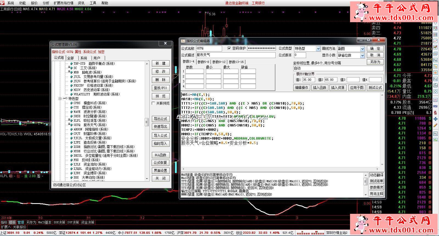The width and height of the screenshot is (439, 236).
Task: Click the 访问通达信公式讨论区 link
Action: click(69, 185)
